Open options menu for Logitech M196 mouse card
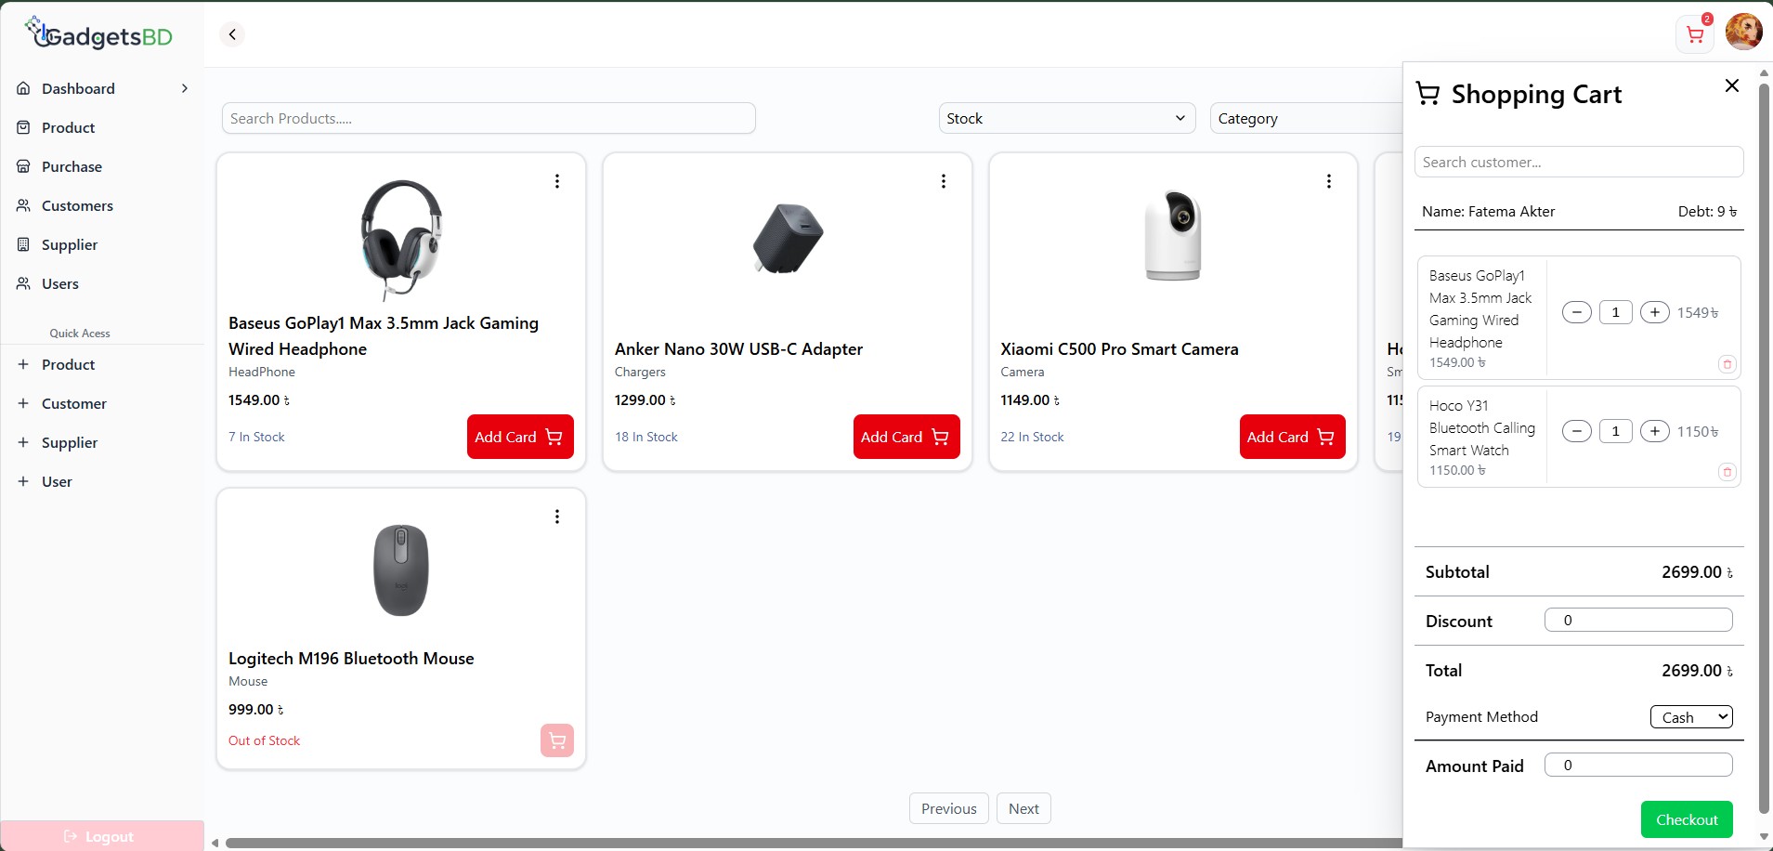Viewport: 1773px width, 851px height. click(x=557, y=517)
